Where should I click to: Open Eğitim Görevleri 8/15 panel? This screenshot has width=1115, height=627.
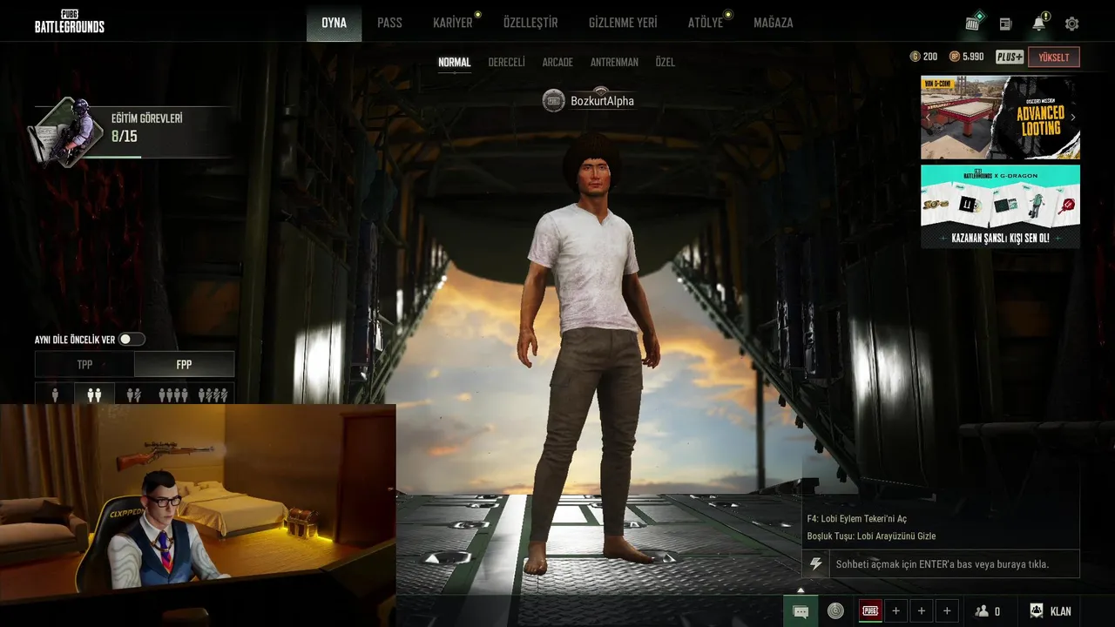click(x=132, y=131)
